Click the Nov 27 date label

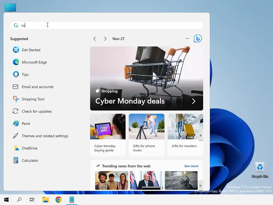click(118, 39)
